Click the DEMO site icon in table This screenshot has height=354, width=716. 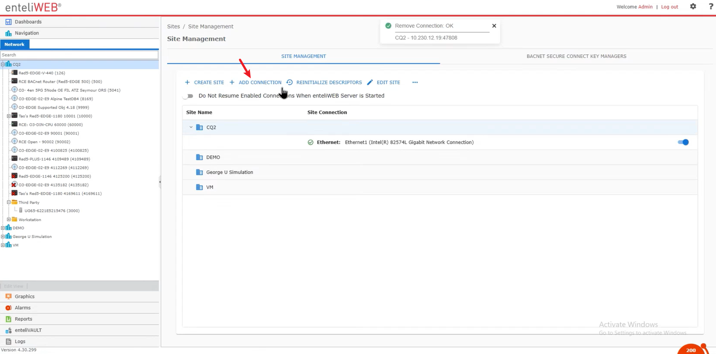coord(199,157)
